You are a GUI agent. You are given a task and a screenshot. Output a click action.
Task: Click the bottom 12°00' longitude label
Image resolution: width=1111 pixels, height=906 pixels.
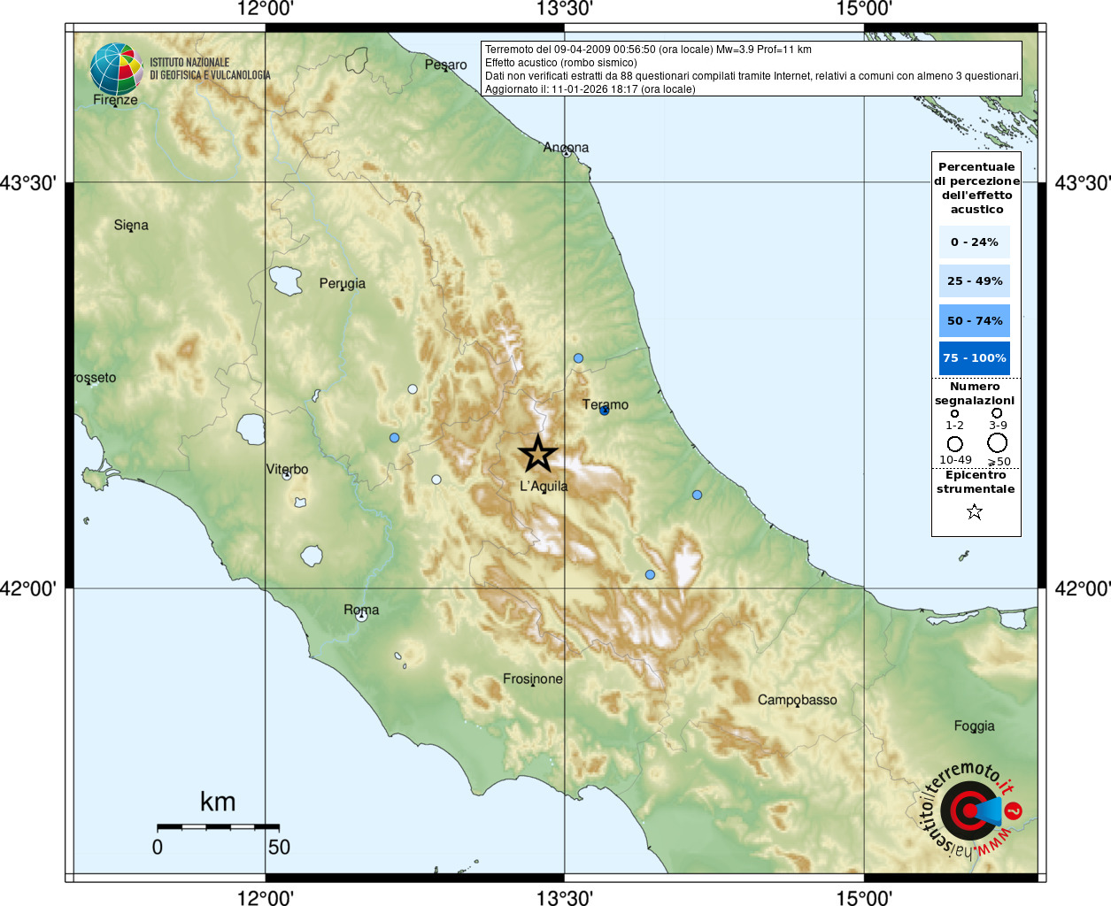266,897
